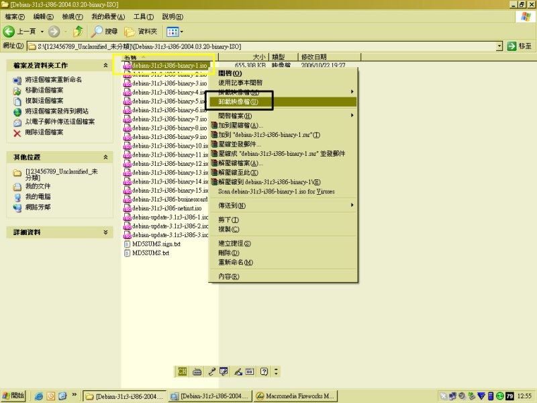Open the Views button dropdown arrow

pyautogui.click(x=181, y=32)
